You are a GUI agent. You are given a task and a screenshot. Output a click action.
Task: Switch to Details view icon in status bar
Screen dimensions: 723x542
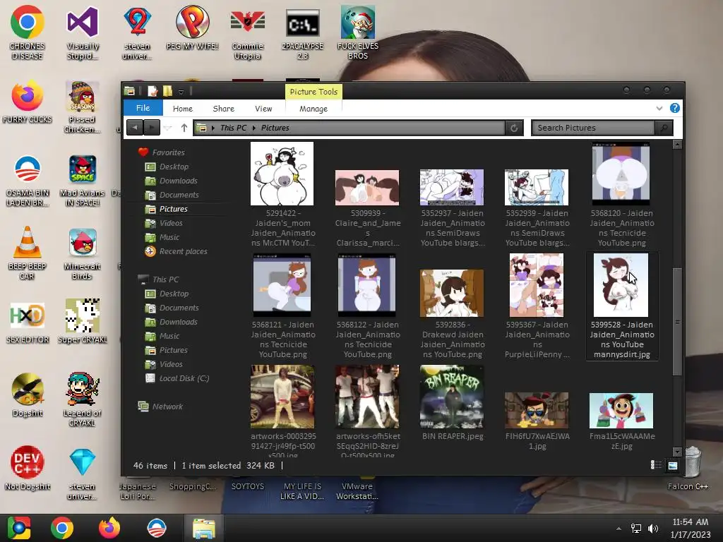[x=656, y=465]
